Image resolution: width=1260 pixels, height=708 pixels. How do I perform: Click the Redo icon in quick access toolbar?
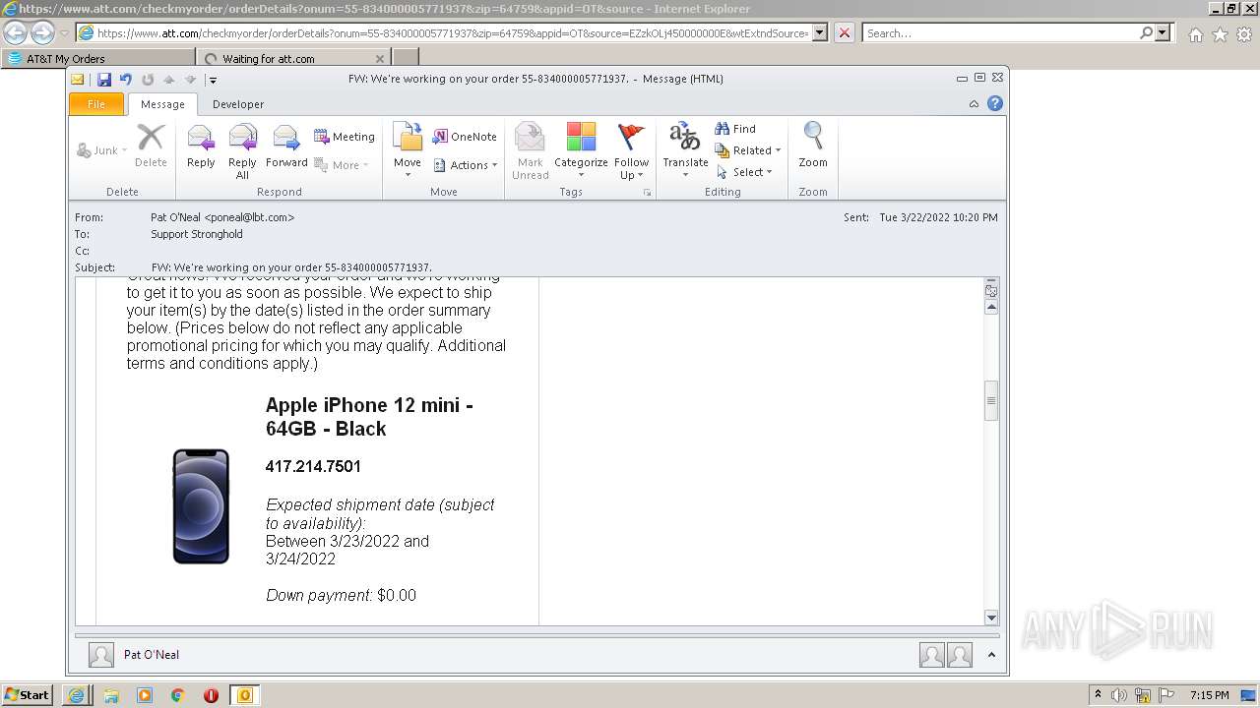point(148,80)
